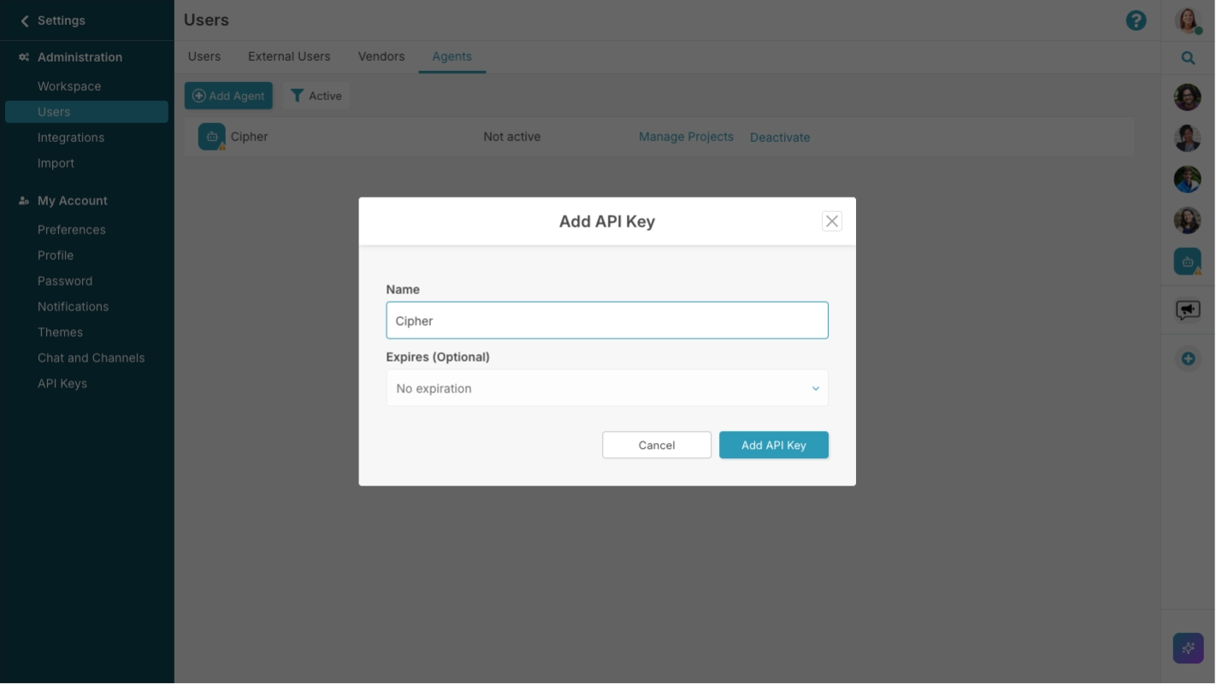Screen dimensions: 1216x684
Task: Click the back chevron beside Settings
Action: coord(25,21)
